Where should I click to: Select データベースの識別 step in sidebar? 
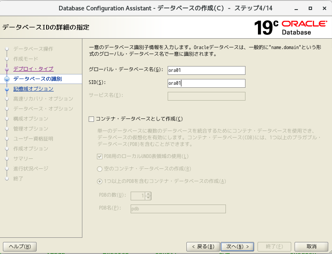coord(38,79)
